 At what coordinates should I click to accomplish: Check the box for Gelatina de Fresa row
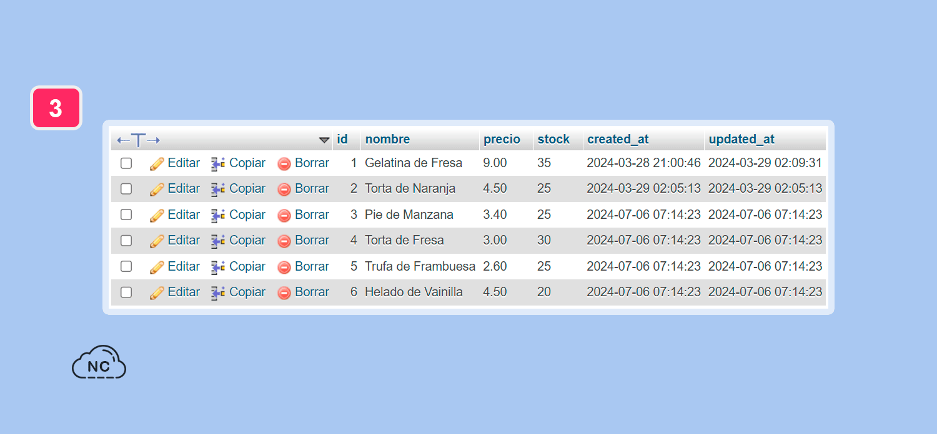[126, 163]
